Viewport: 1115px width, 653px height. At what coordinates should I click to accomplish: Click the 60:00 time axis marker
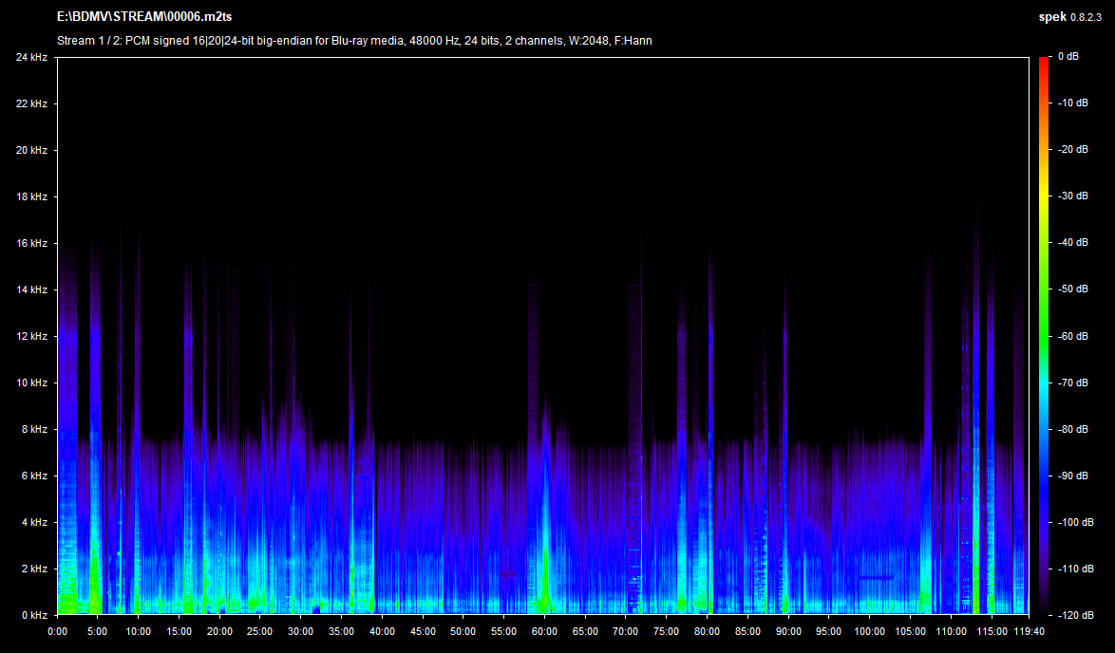[x=543, y=630]
